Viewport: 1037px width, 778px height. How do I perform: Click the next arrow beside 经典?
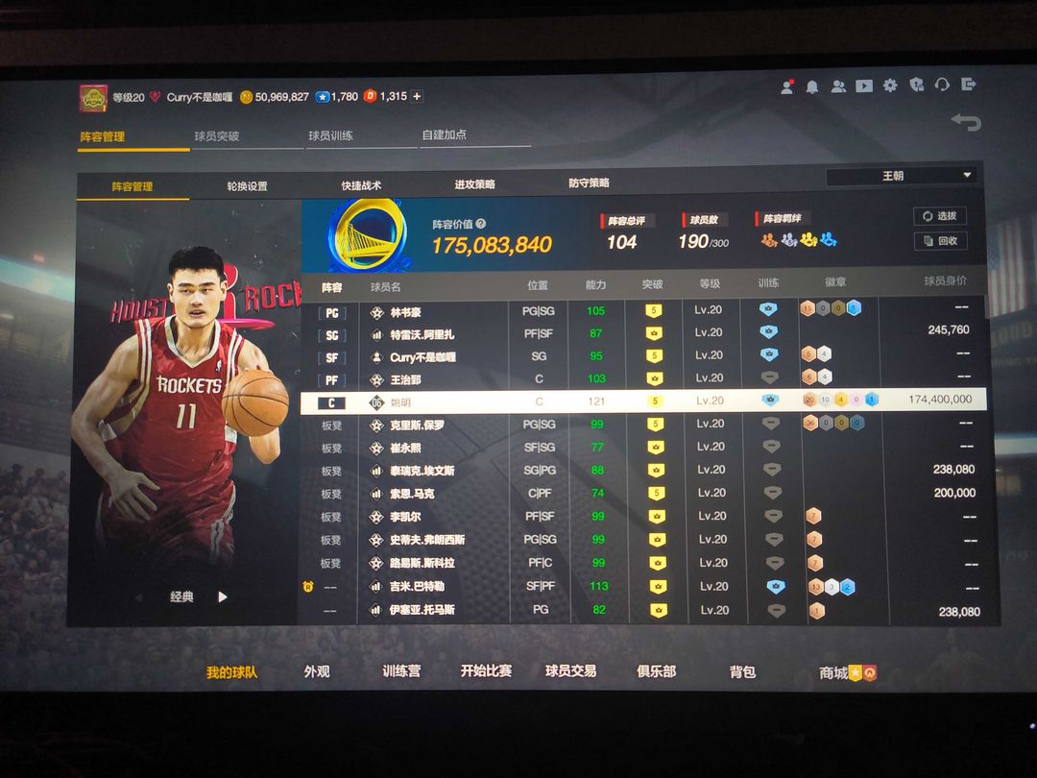coord(223,596)
